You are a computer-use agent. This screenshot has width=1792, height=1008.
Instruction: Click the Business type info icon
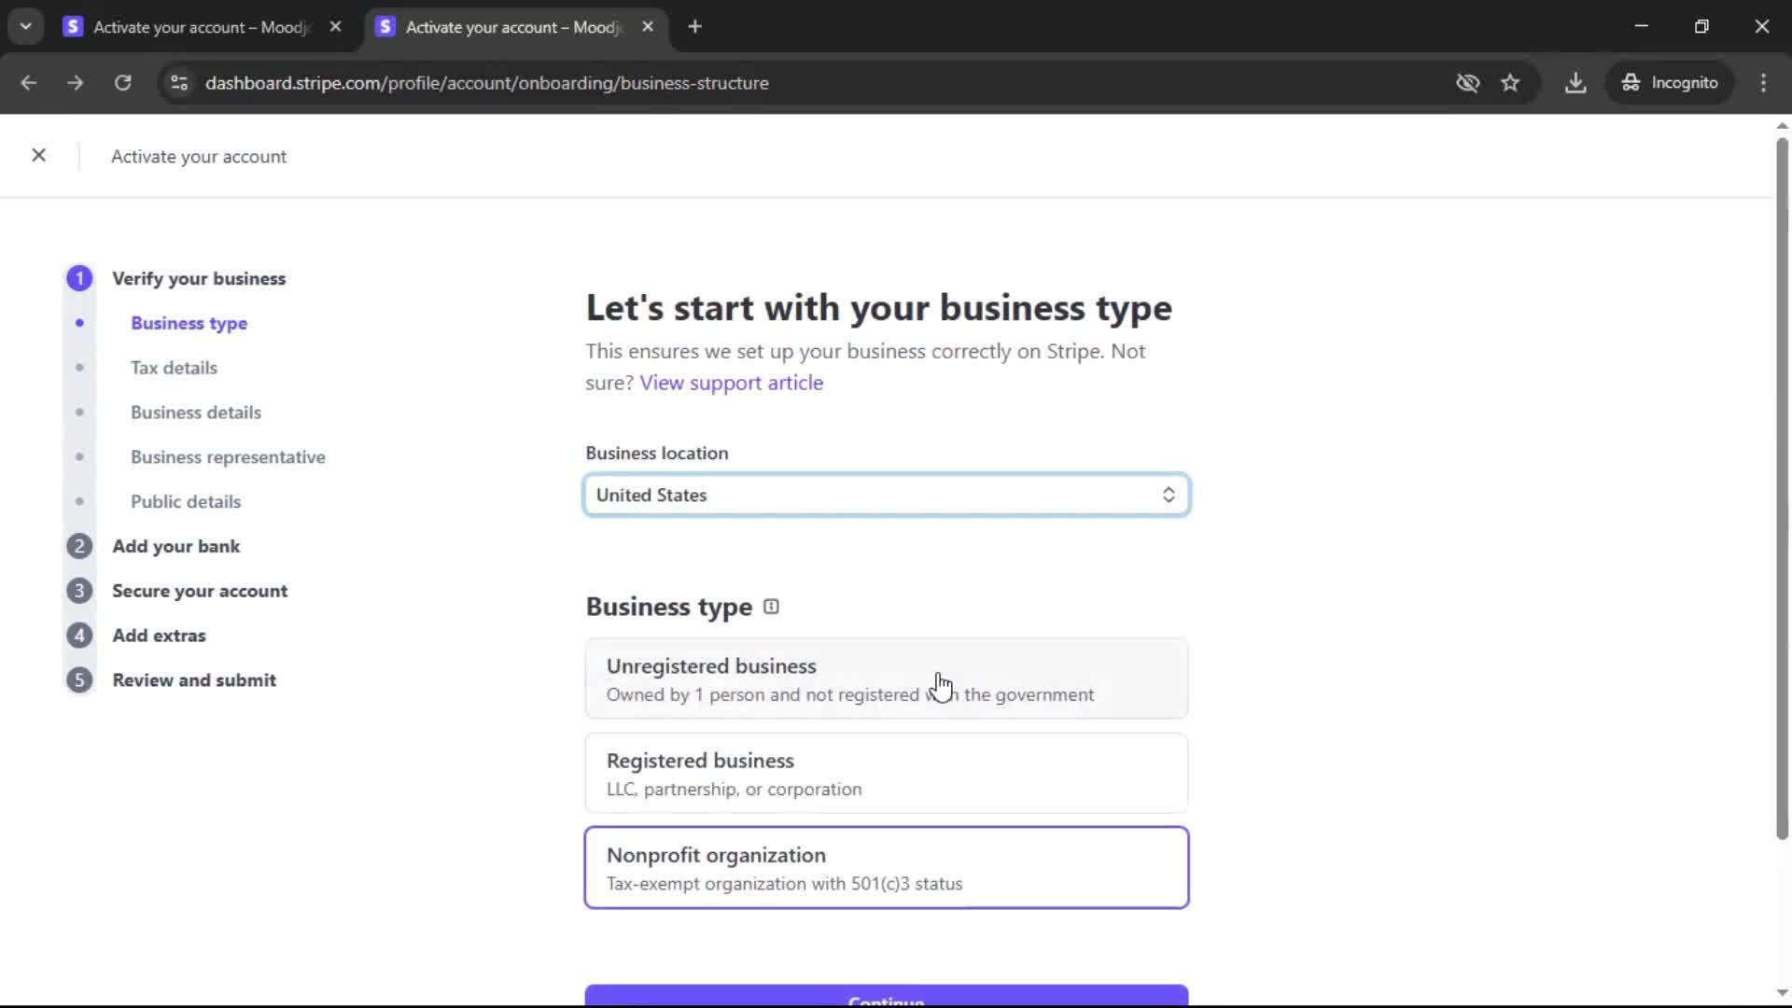(771, 607)
